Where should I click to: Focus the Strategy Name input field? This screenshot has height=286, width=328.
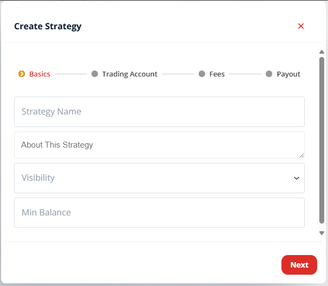click(159, 112)
